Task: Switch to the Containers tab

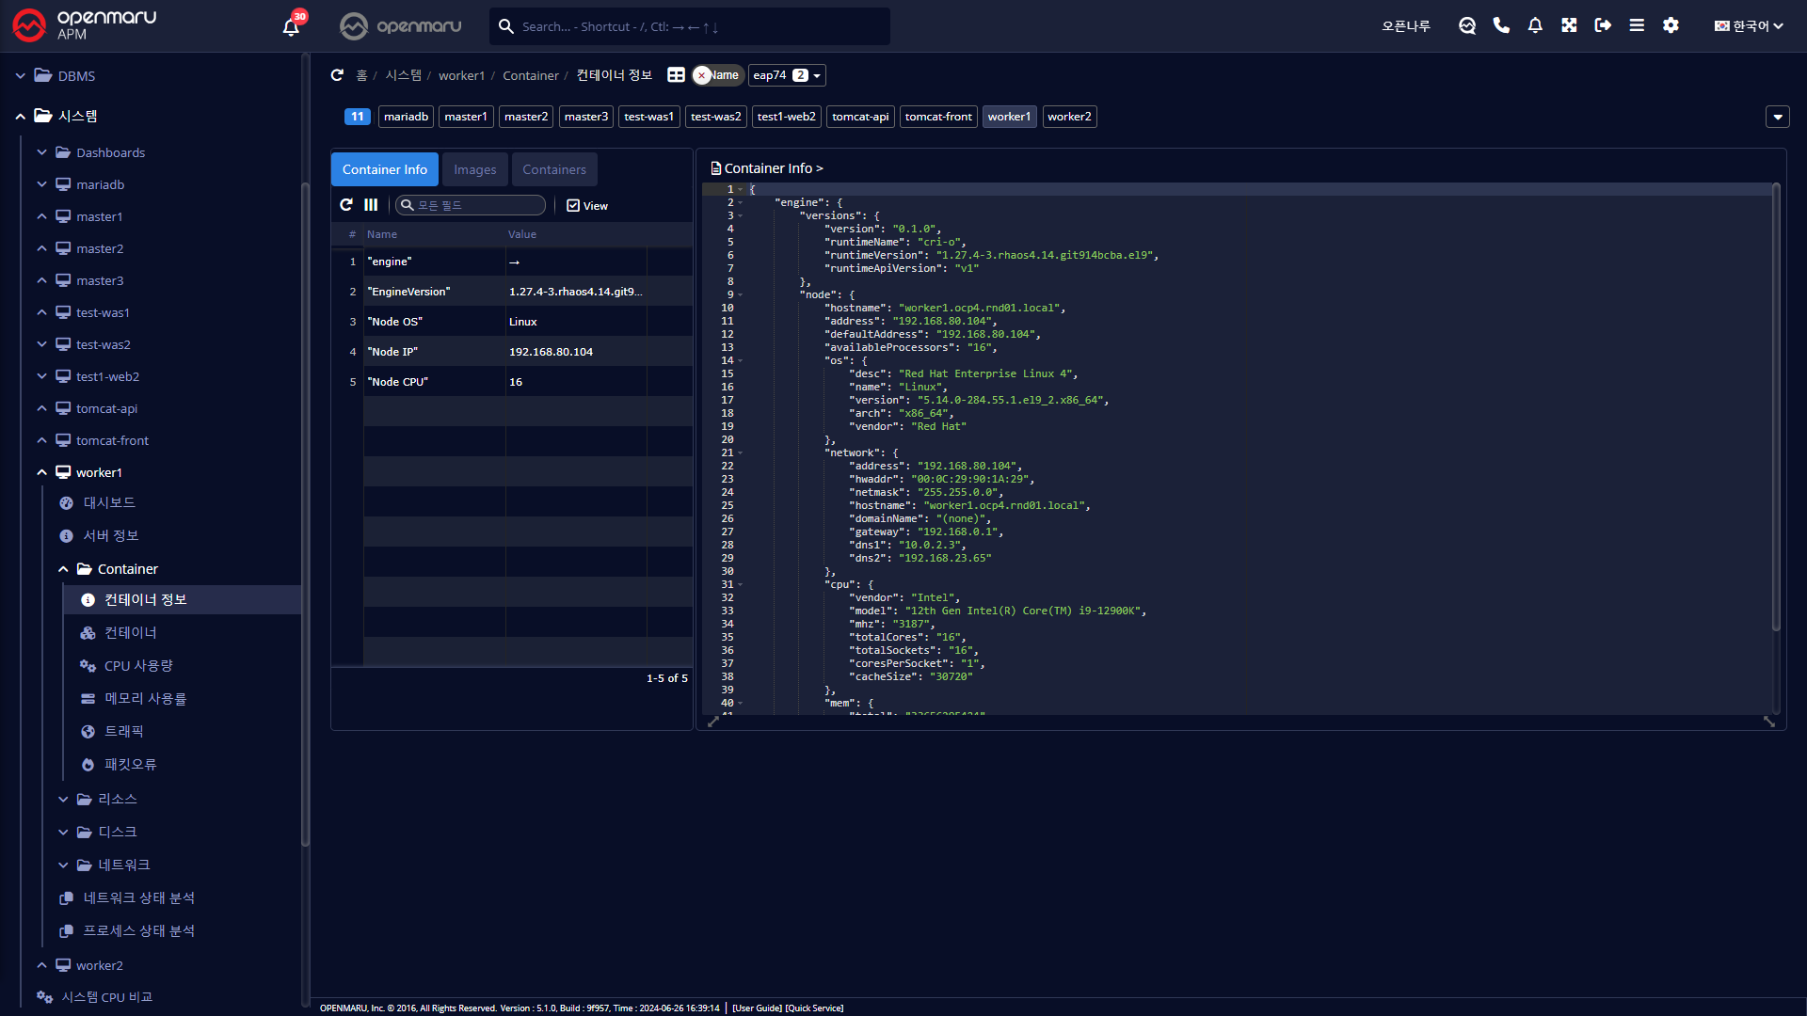Action: [553, 169]
